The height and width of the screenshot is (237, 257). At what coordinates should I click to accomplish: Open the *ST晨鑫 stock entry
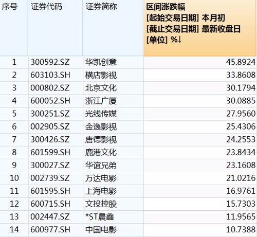tap(100, 216)
